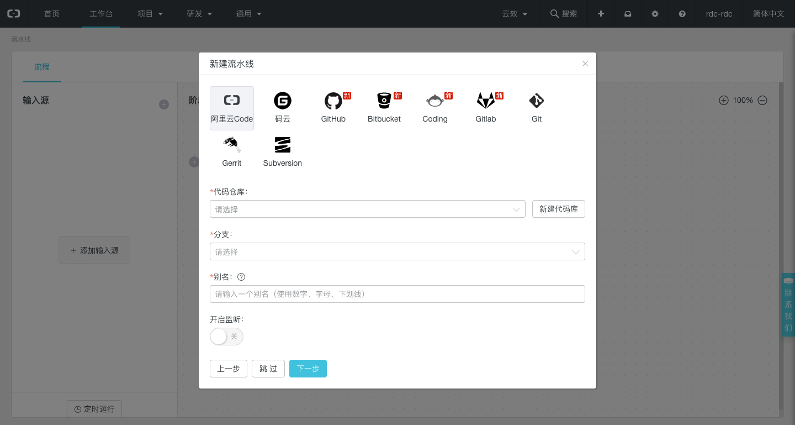Expand the 研发 menu

point(199,14)
